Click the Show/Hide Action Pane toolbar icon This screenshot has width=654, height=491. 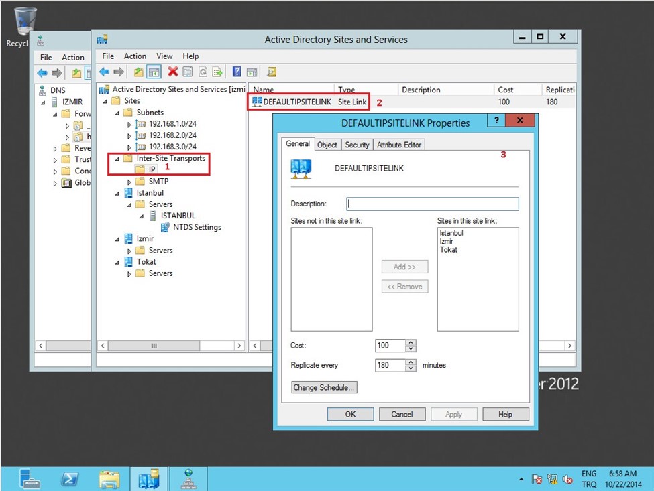click(x=252, y=72)
